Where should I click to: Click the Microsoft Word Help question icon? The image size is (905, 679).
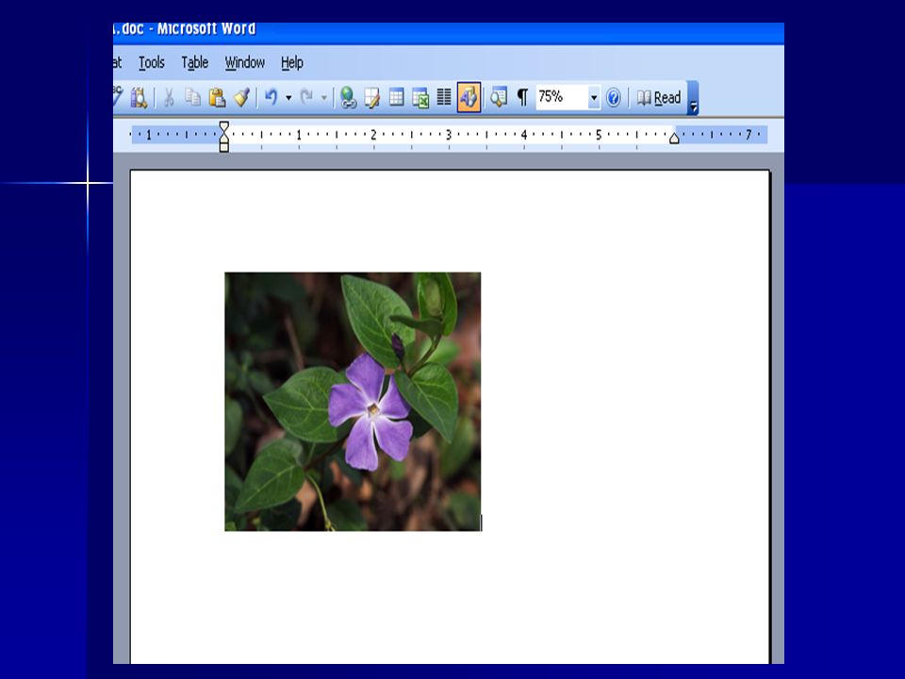tap(614, 97)
